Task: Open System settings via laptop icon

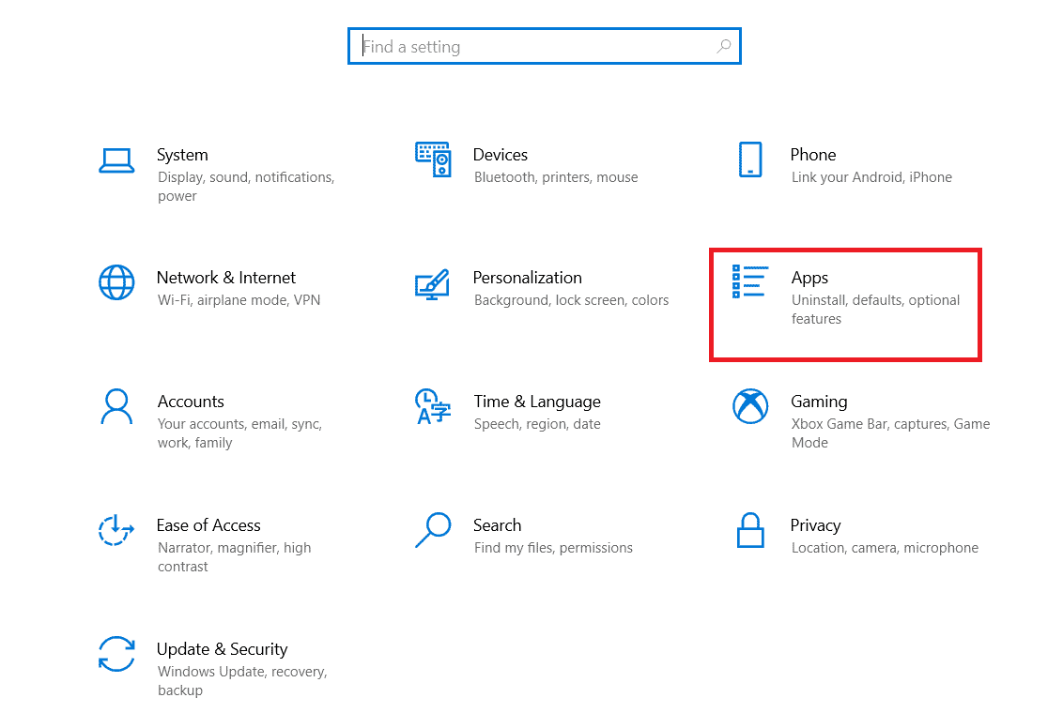Action: pyautogui.click(x=116, y=159)
